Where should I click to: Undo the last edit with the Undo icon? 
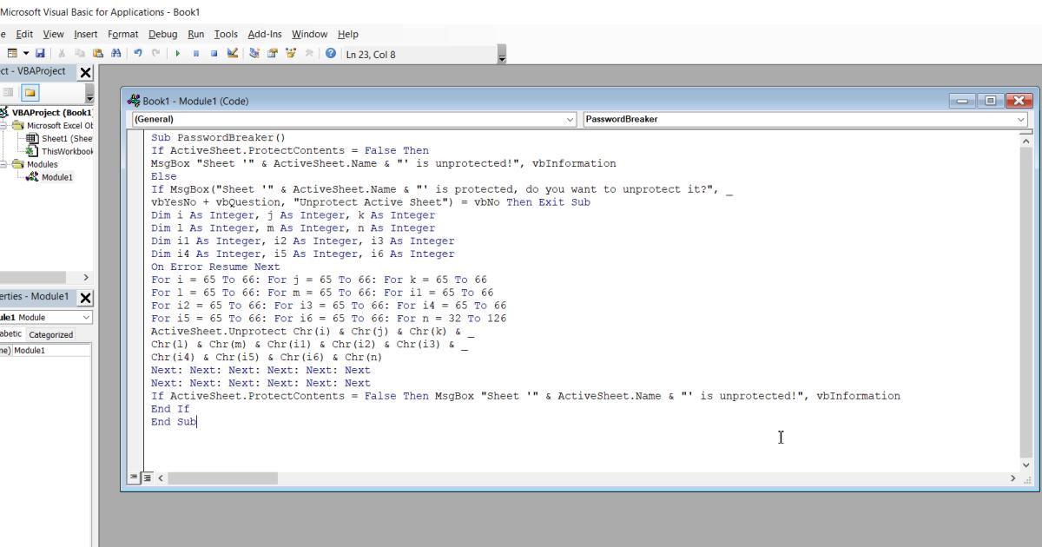138,54
